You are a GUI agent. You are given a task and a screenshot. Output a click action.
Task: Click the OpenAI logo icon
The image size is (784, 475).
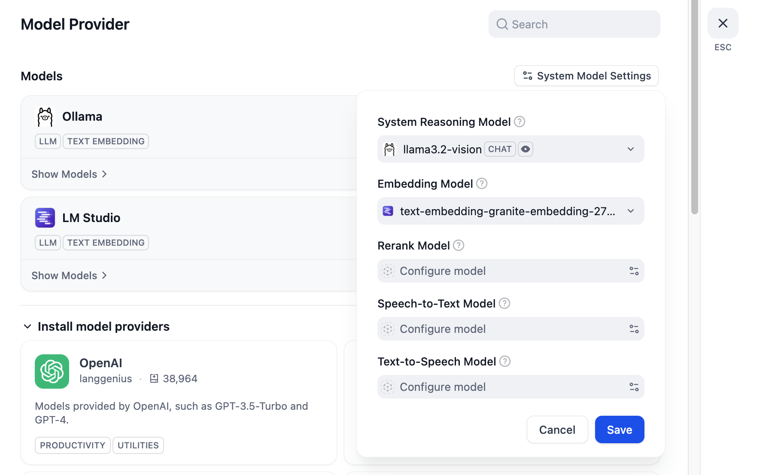pyautogui.click(x=52, y=371)
